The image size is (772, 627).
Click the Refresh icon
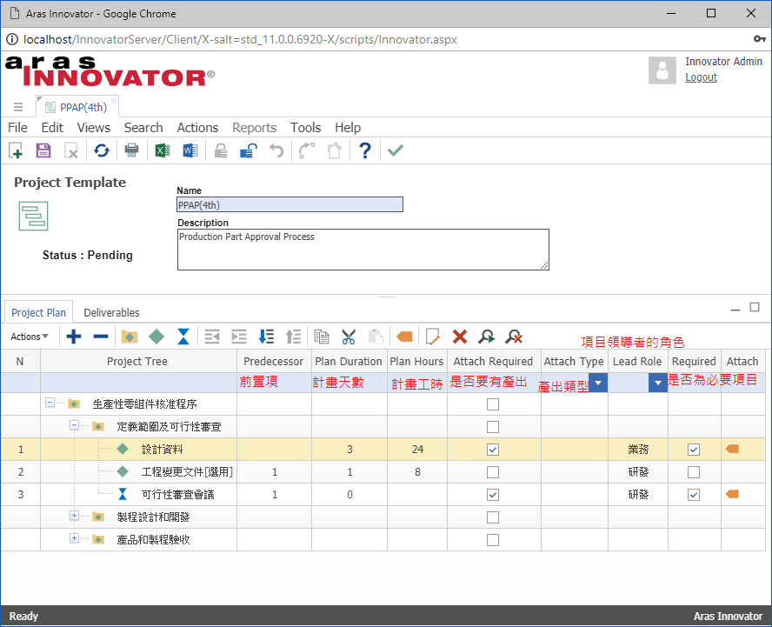pos(102,150)
